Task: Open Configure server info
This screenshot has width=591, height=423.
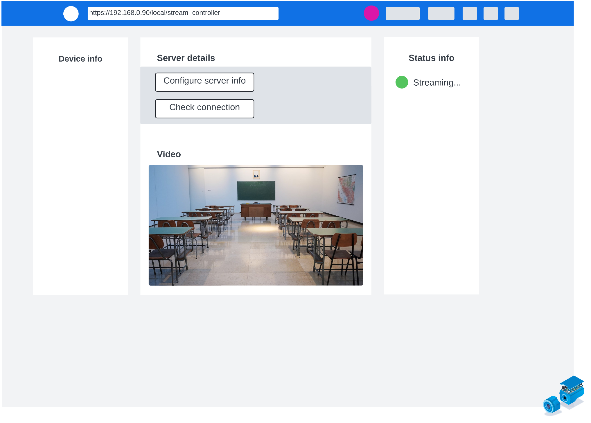Action: [204, 82]
